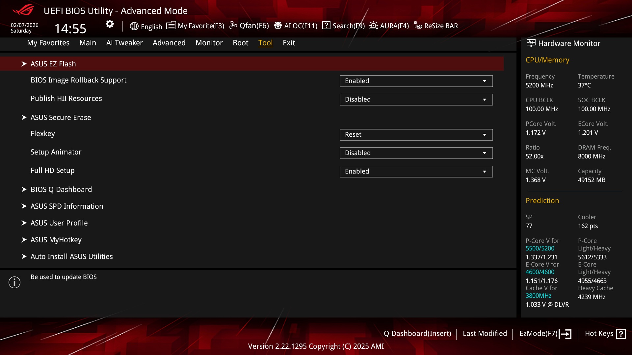This screenshot has height=355, width=632.
Task: Open Setup Animator Disabled dropdown
Action: pos(416,153)
